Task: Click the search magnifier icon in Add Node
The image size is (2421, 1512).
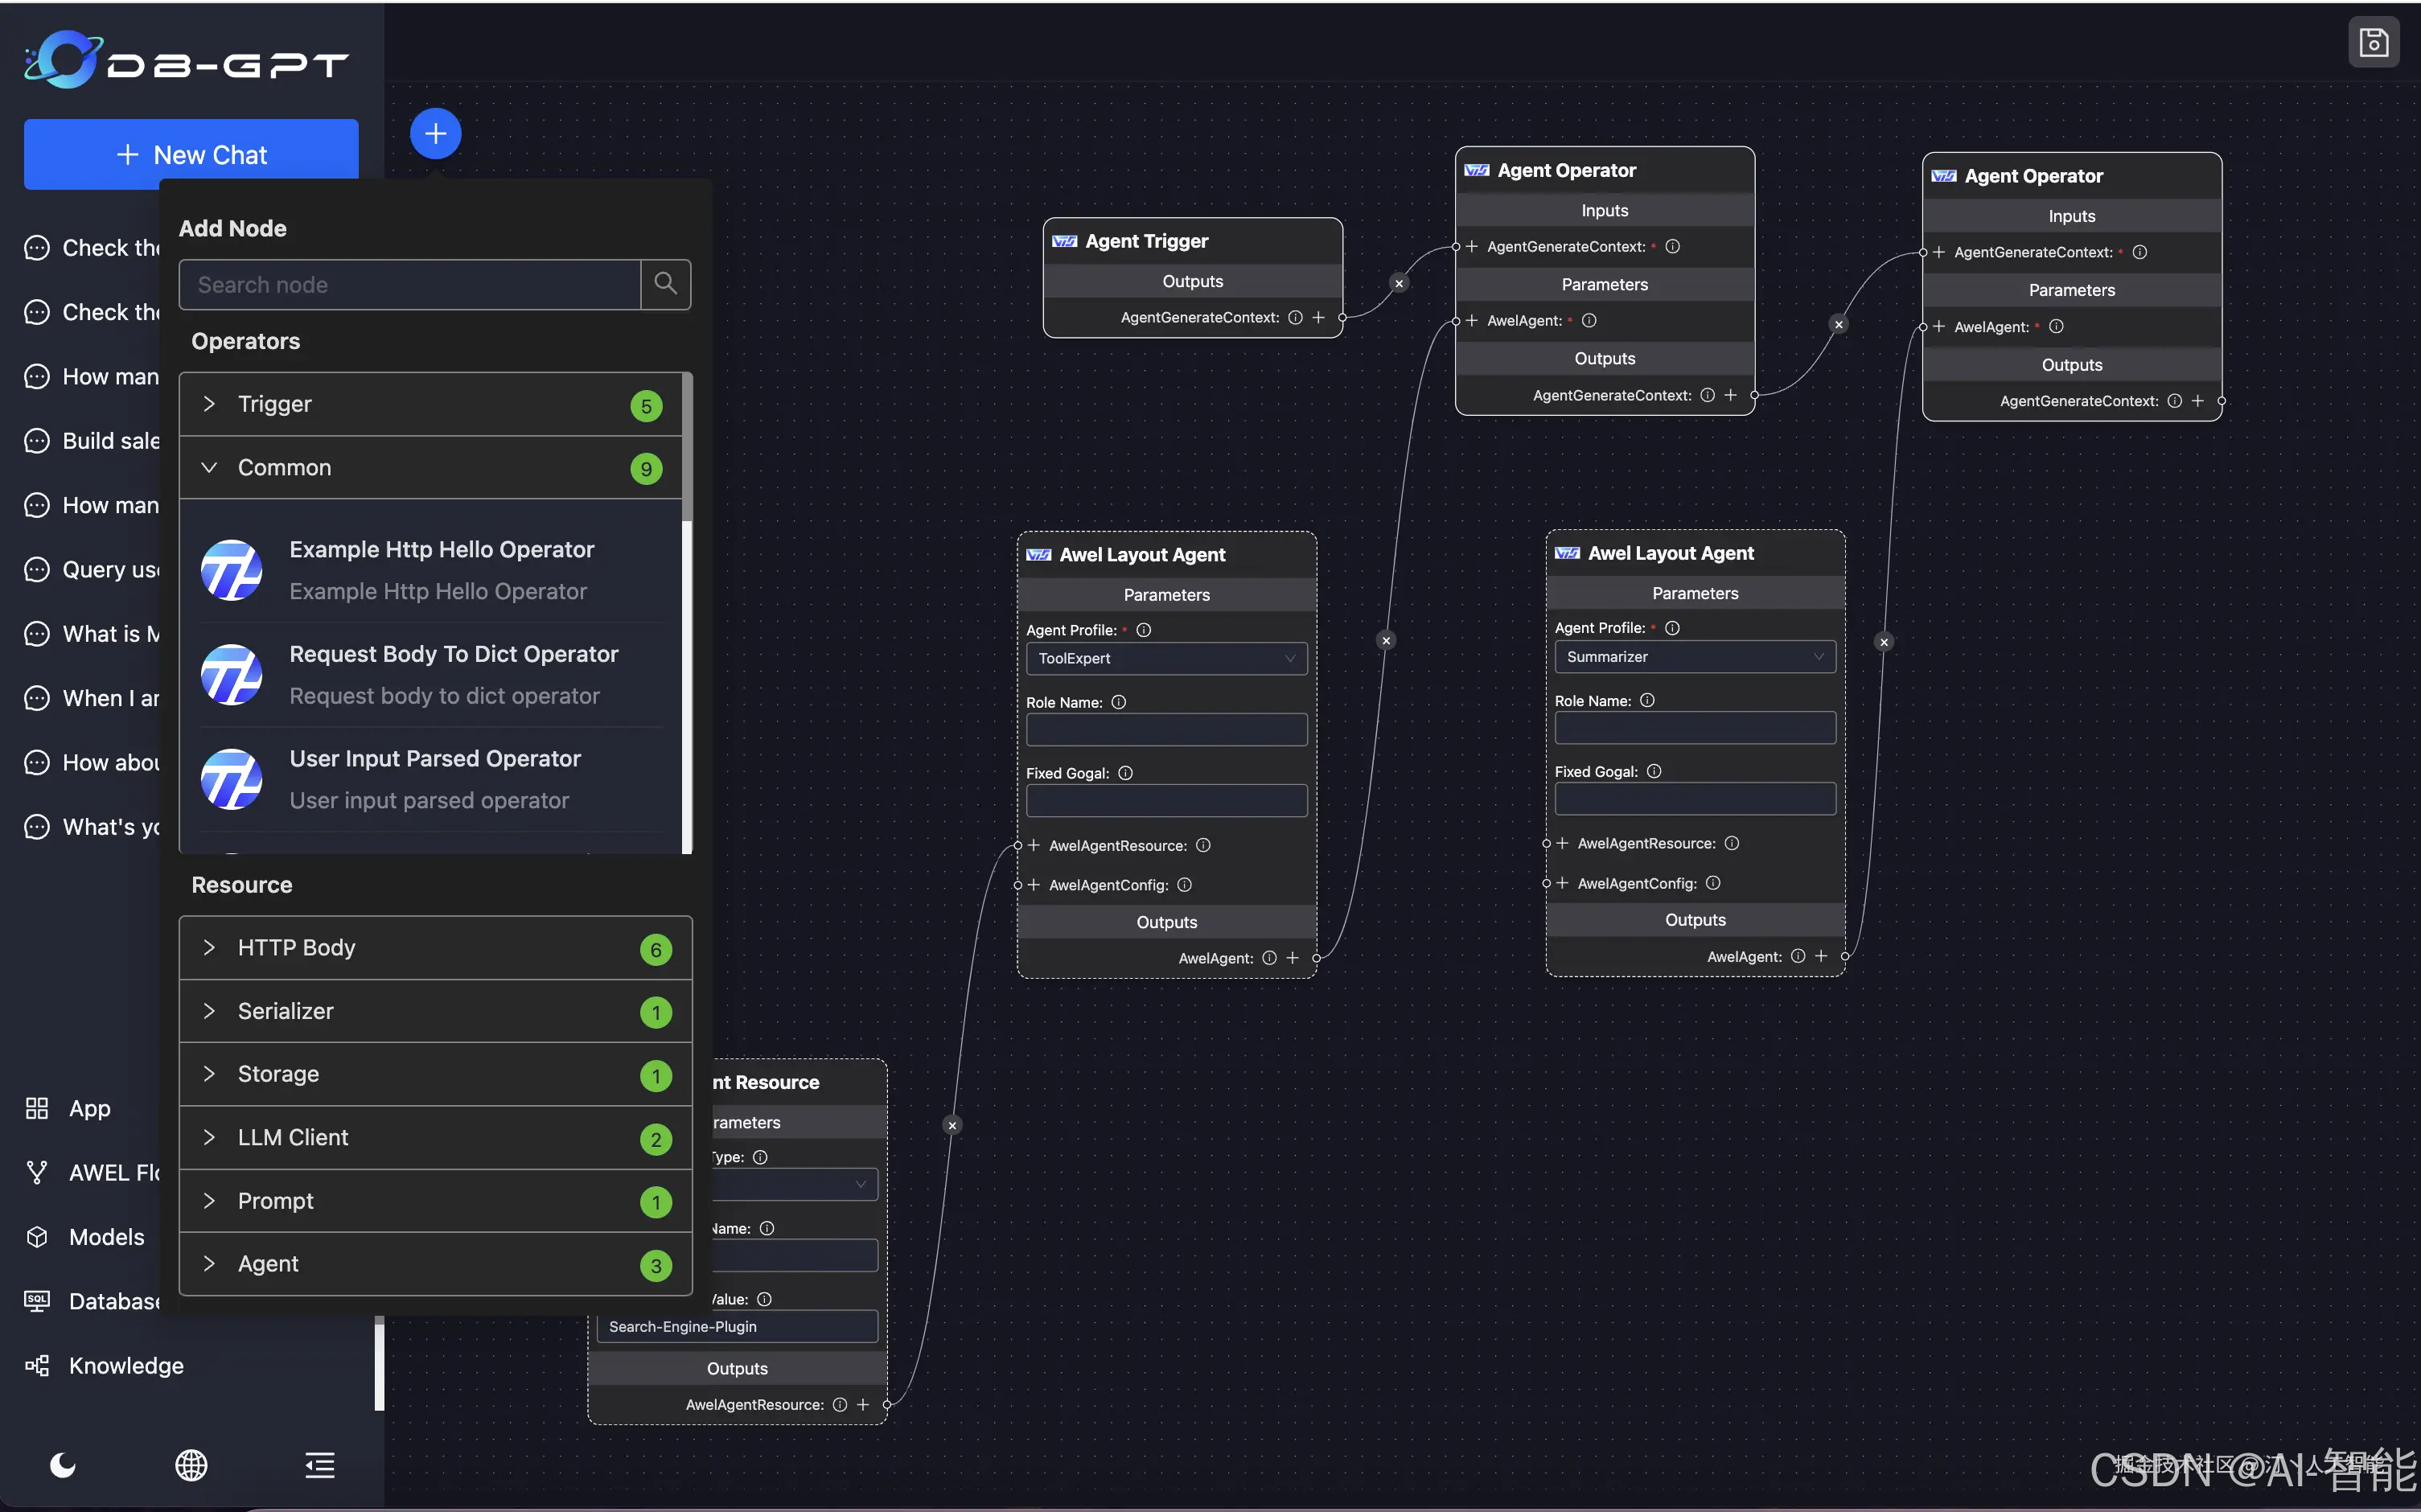Action: point(665,285)
